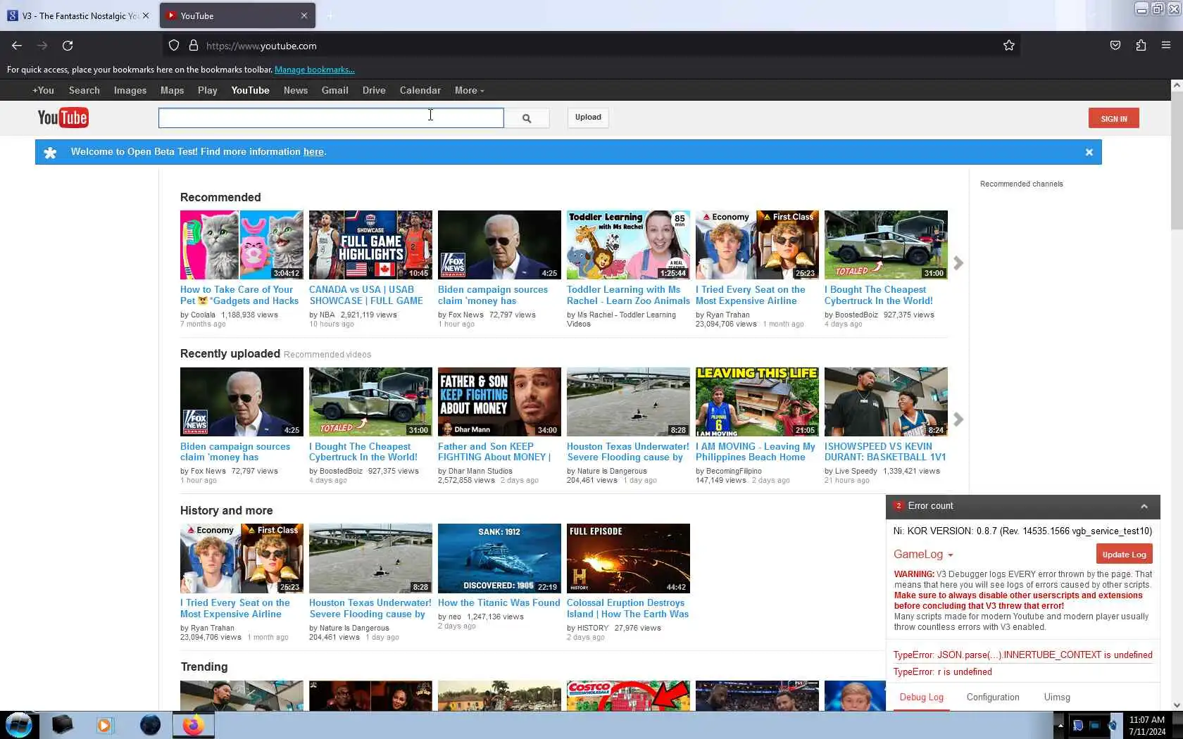Click the +You link in top bar
This screenshot has height=739, width=1183.
(43, 91)
